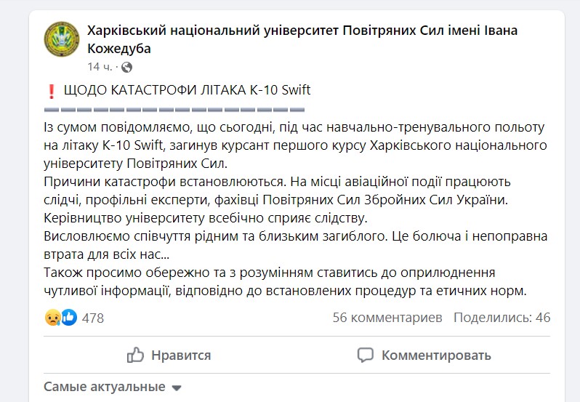
Task: Click the speech bubble comment icon
Action: (366, 355)
